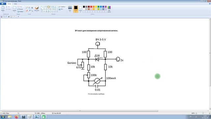Click the Cut command
The width and height of the screenshot is (211, 119).
tap(8, 7)
